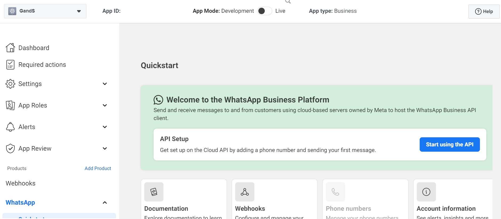Click the Documentation card icon
Image resolution: width=501 pixels, height=219 pixels.
coord(154,192)
